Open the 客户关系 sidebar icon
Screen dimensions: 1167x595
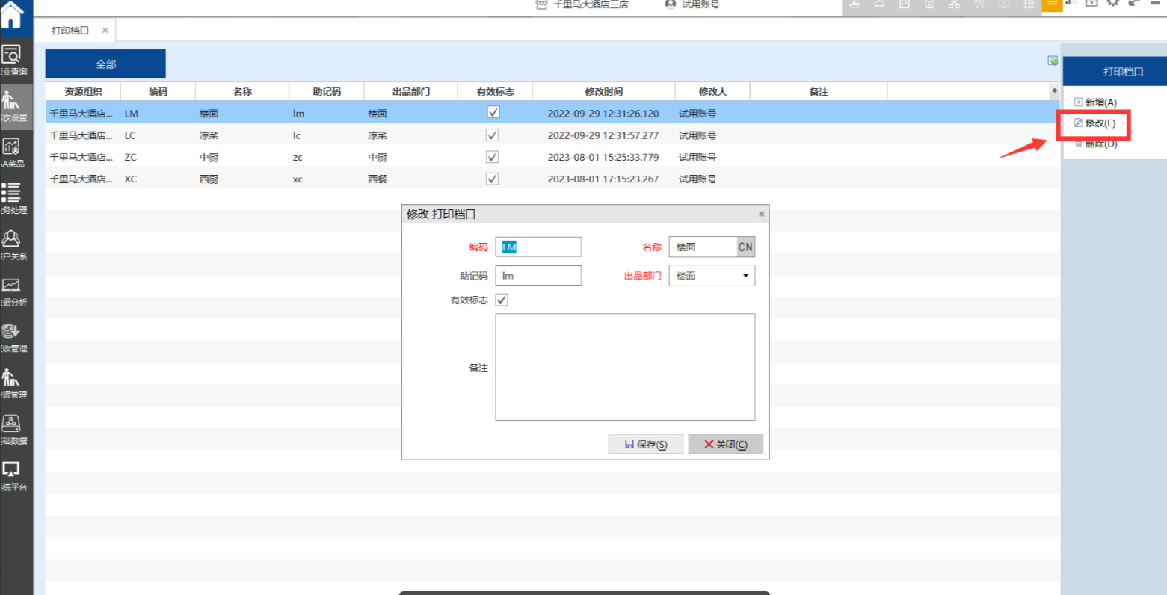click(12, 239)
